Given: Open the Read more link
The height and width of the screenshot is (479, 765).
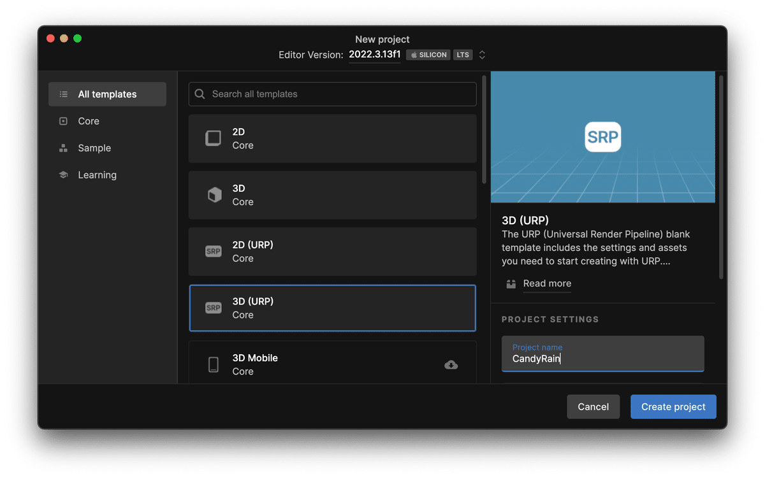Looking at the screenshot, I should [547, 283].
